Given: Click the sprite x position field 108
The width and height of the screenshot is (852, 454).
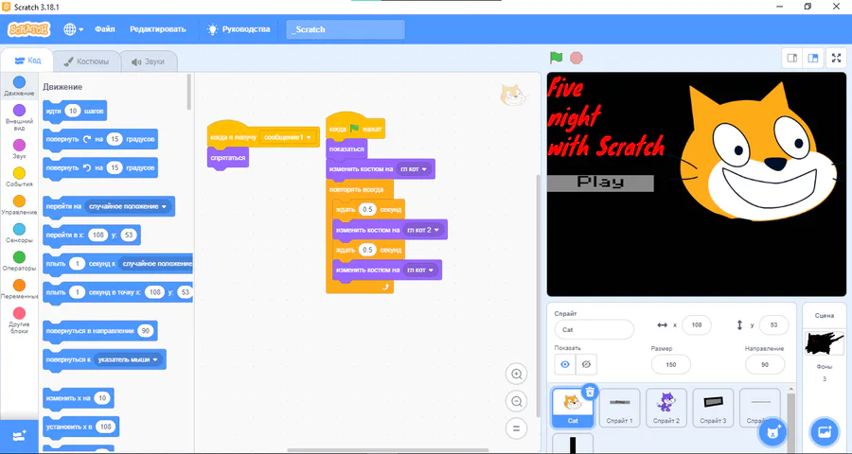Looking at the screenshot, I should point(697,324).
